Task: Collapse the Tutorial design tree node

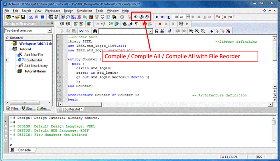Action: (11, 49)
